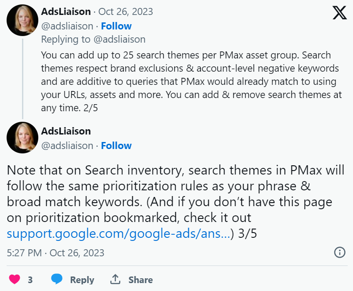
Task: Click AdsLiaison's top profile picture
Action: click(22, 20)
